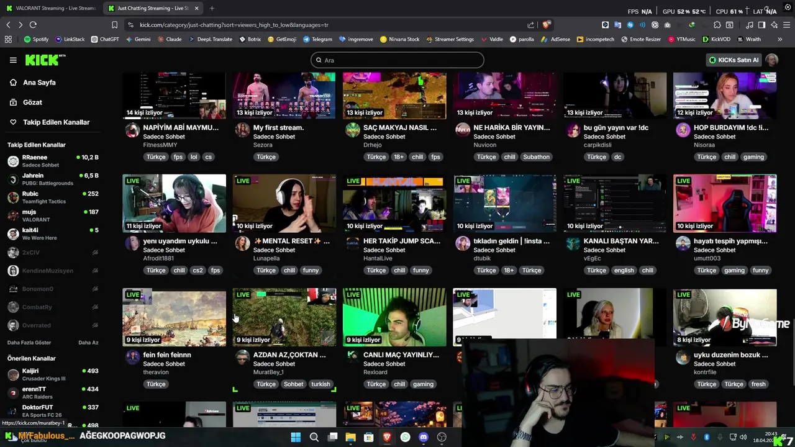Open WhatsApp from taskbar

click(x=406, y=437)
